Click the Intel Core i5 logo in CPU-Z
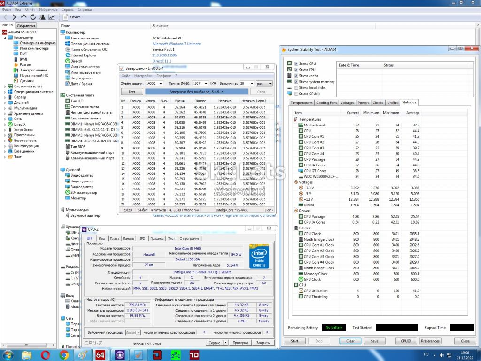Image resolution: width=481 pixels, height=361 pixels. coord(259,257)
